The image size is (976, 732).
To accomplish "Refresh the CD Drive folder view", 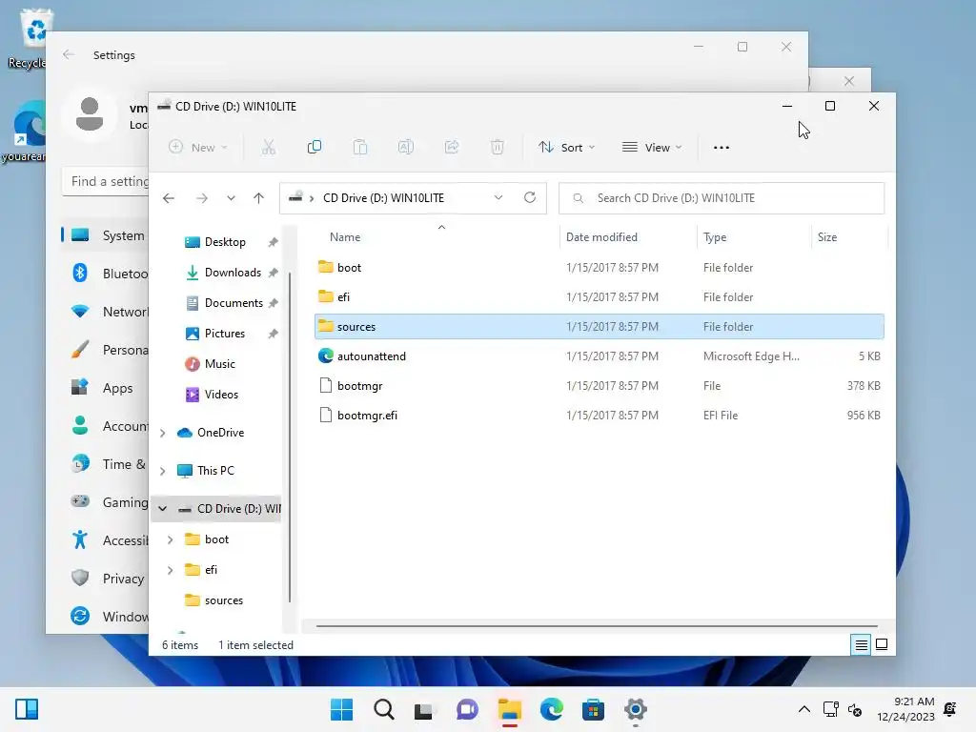I will click(x=530, y=198).
